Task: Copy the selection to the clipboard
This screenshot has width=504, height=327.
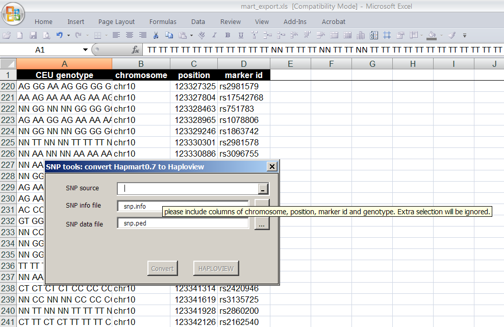Action: (x=169, y=35)
